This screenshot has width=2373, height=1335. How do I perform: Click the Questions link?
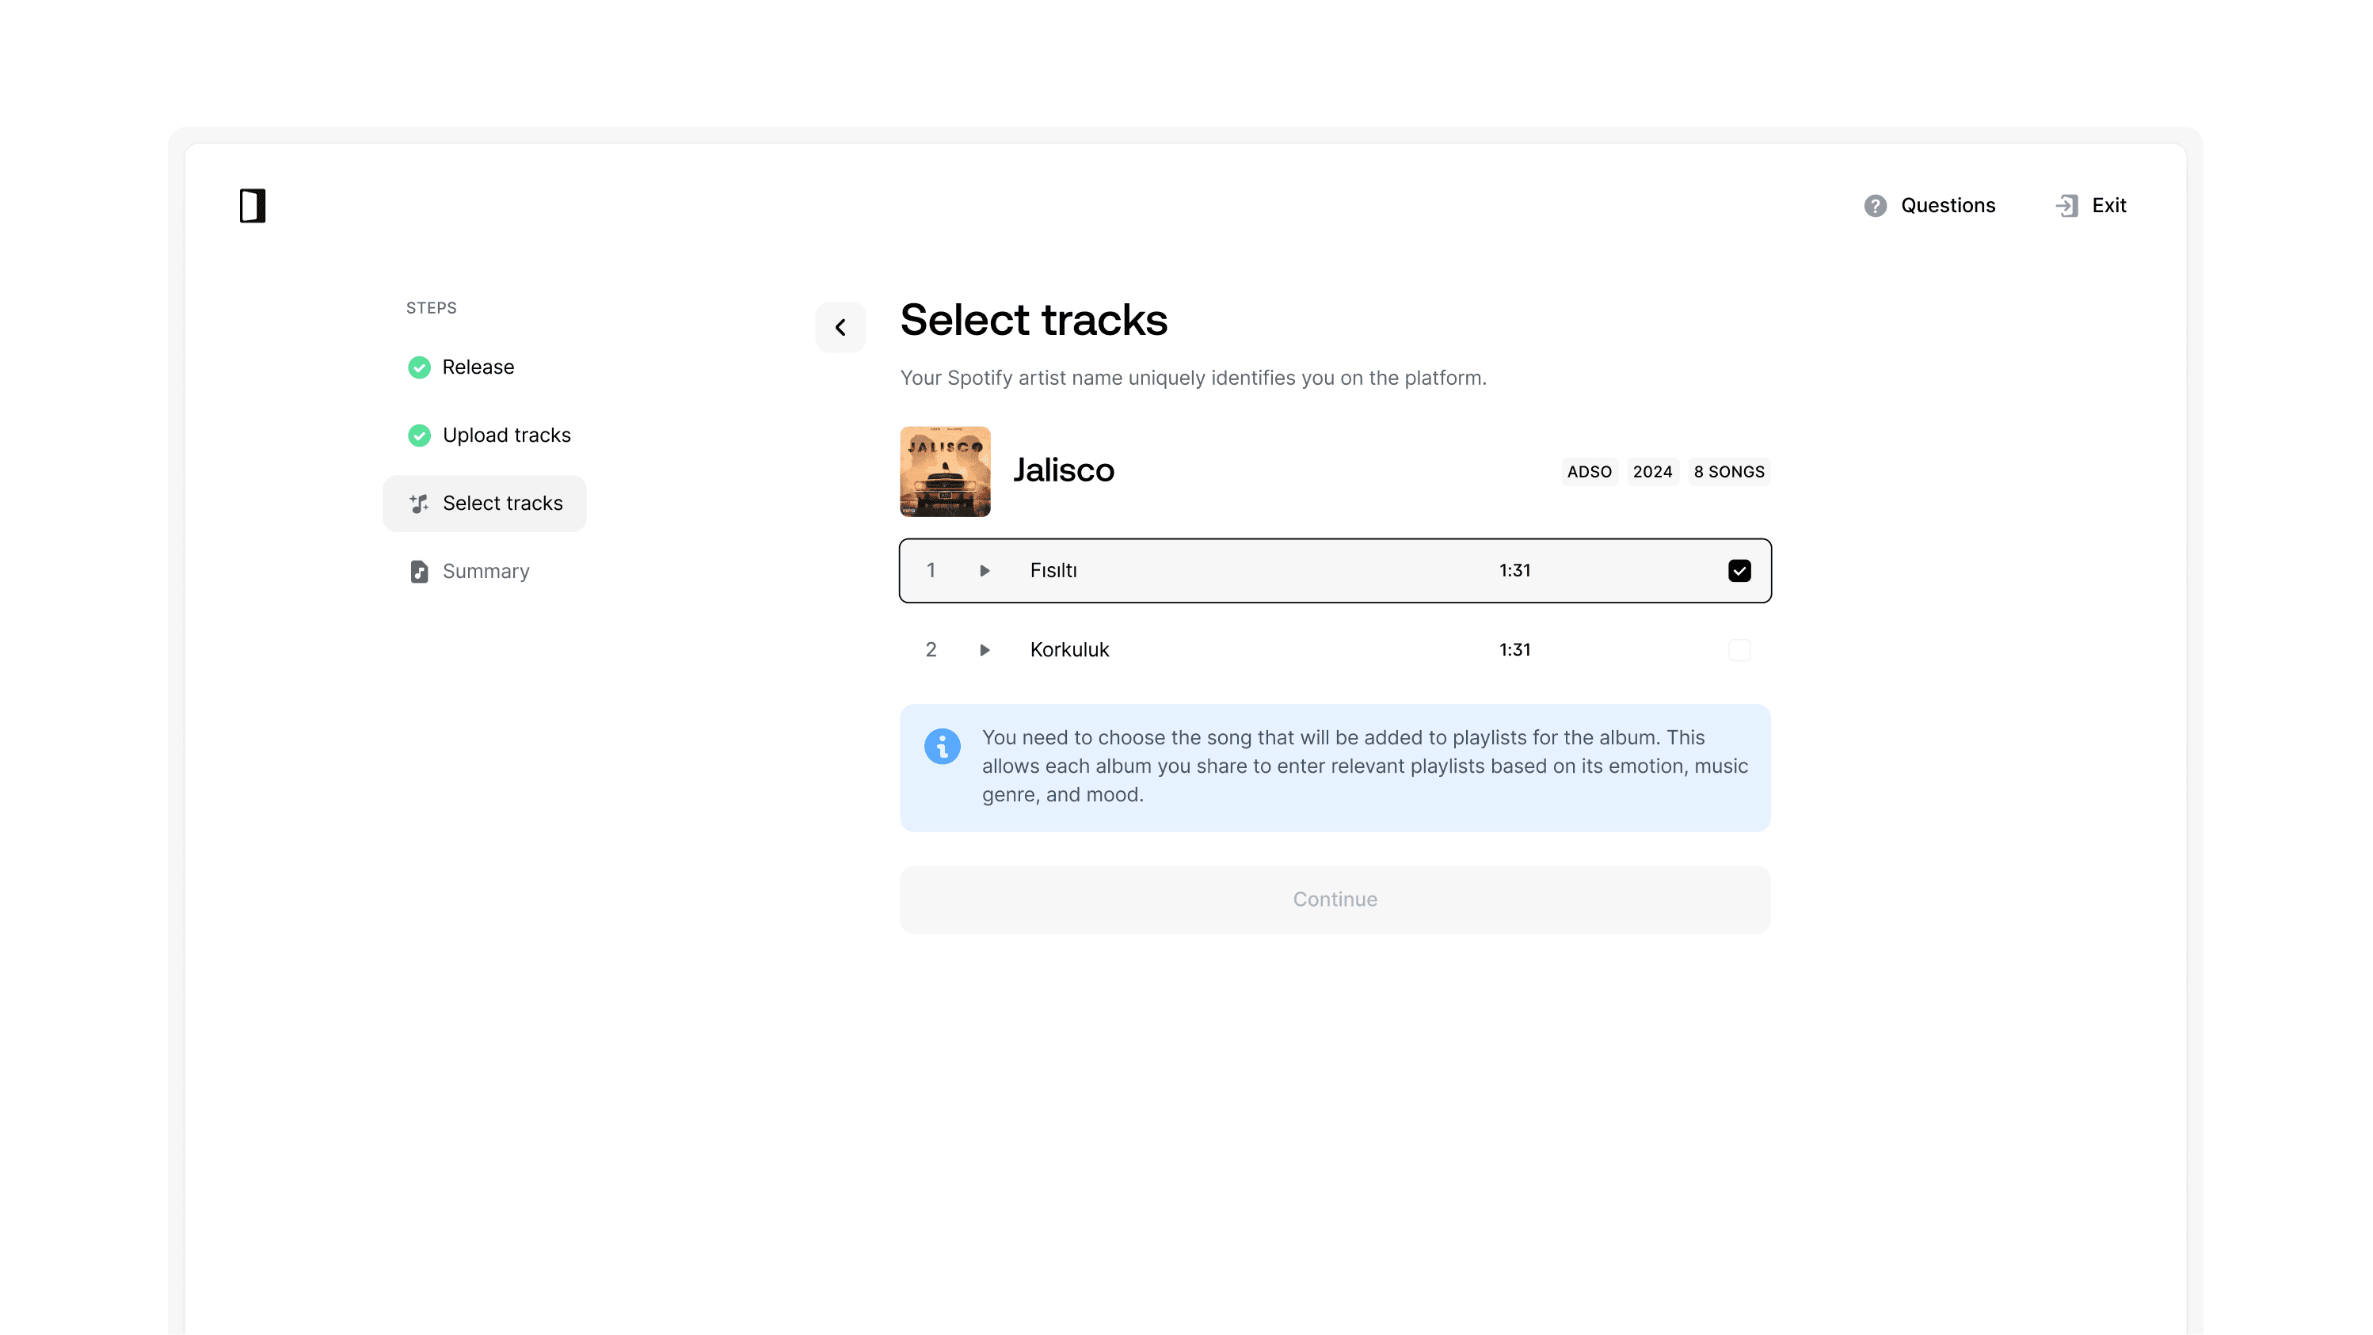click(1948, 205)
